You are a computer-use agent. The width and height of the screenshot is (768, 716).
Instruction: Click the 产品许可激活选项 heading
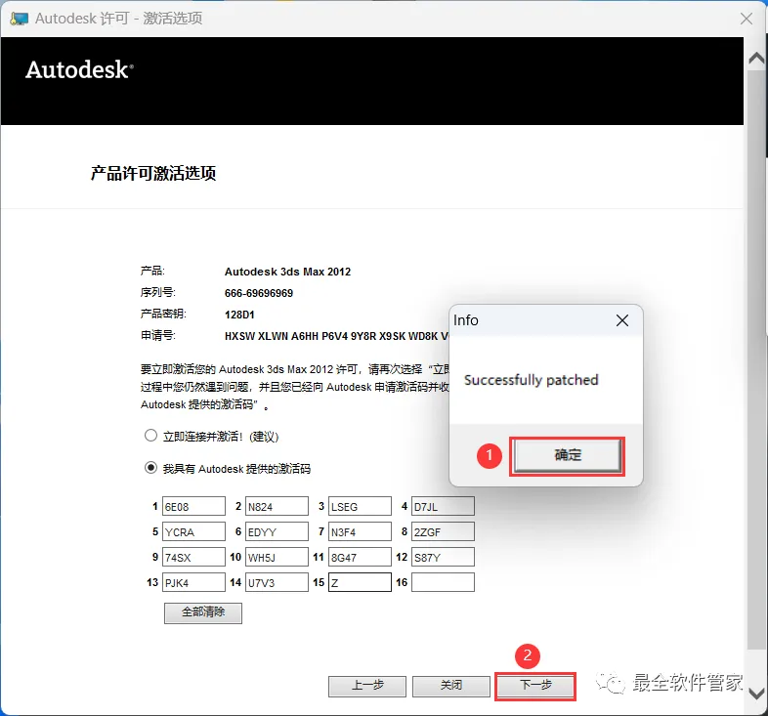153,173
